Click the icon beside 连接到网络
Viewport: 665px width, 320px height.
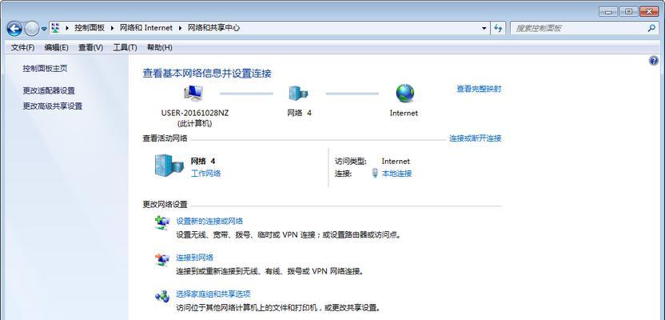click(x=162, y=260)
